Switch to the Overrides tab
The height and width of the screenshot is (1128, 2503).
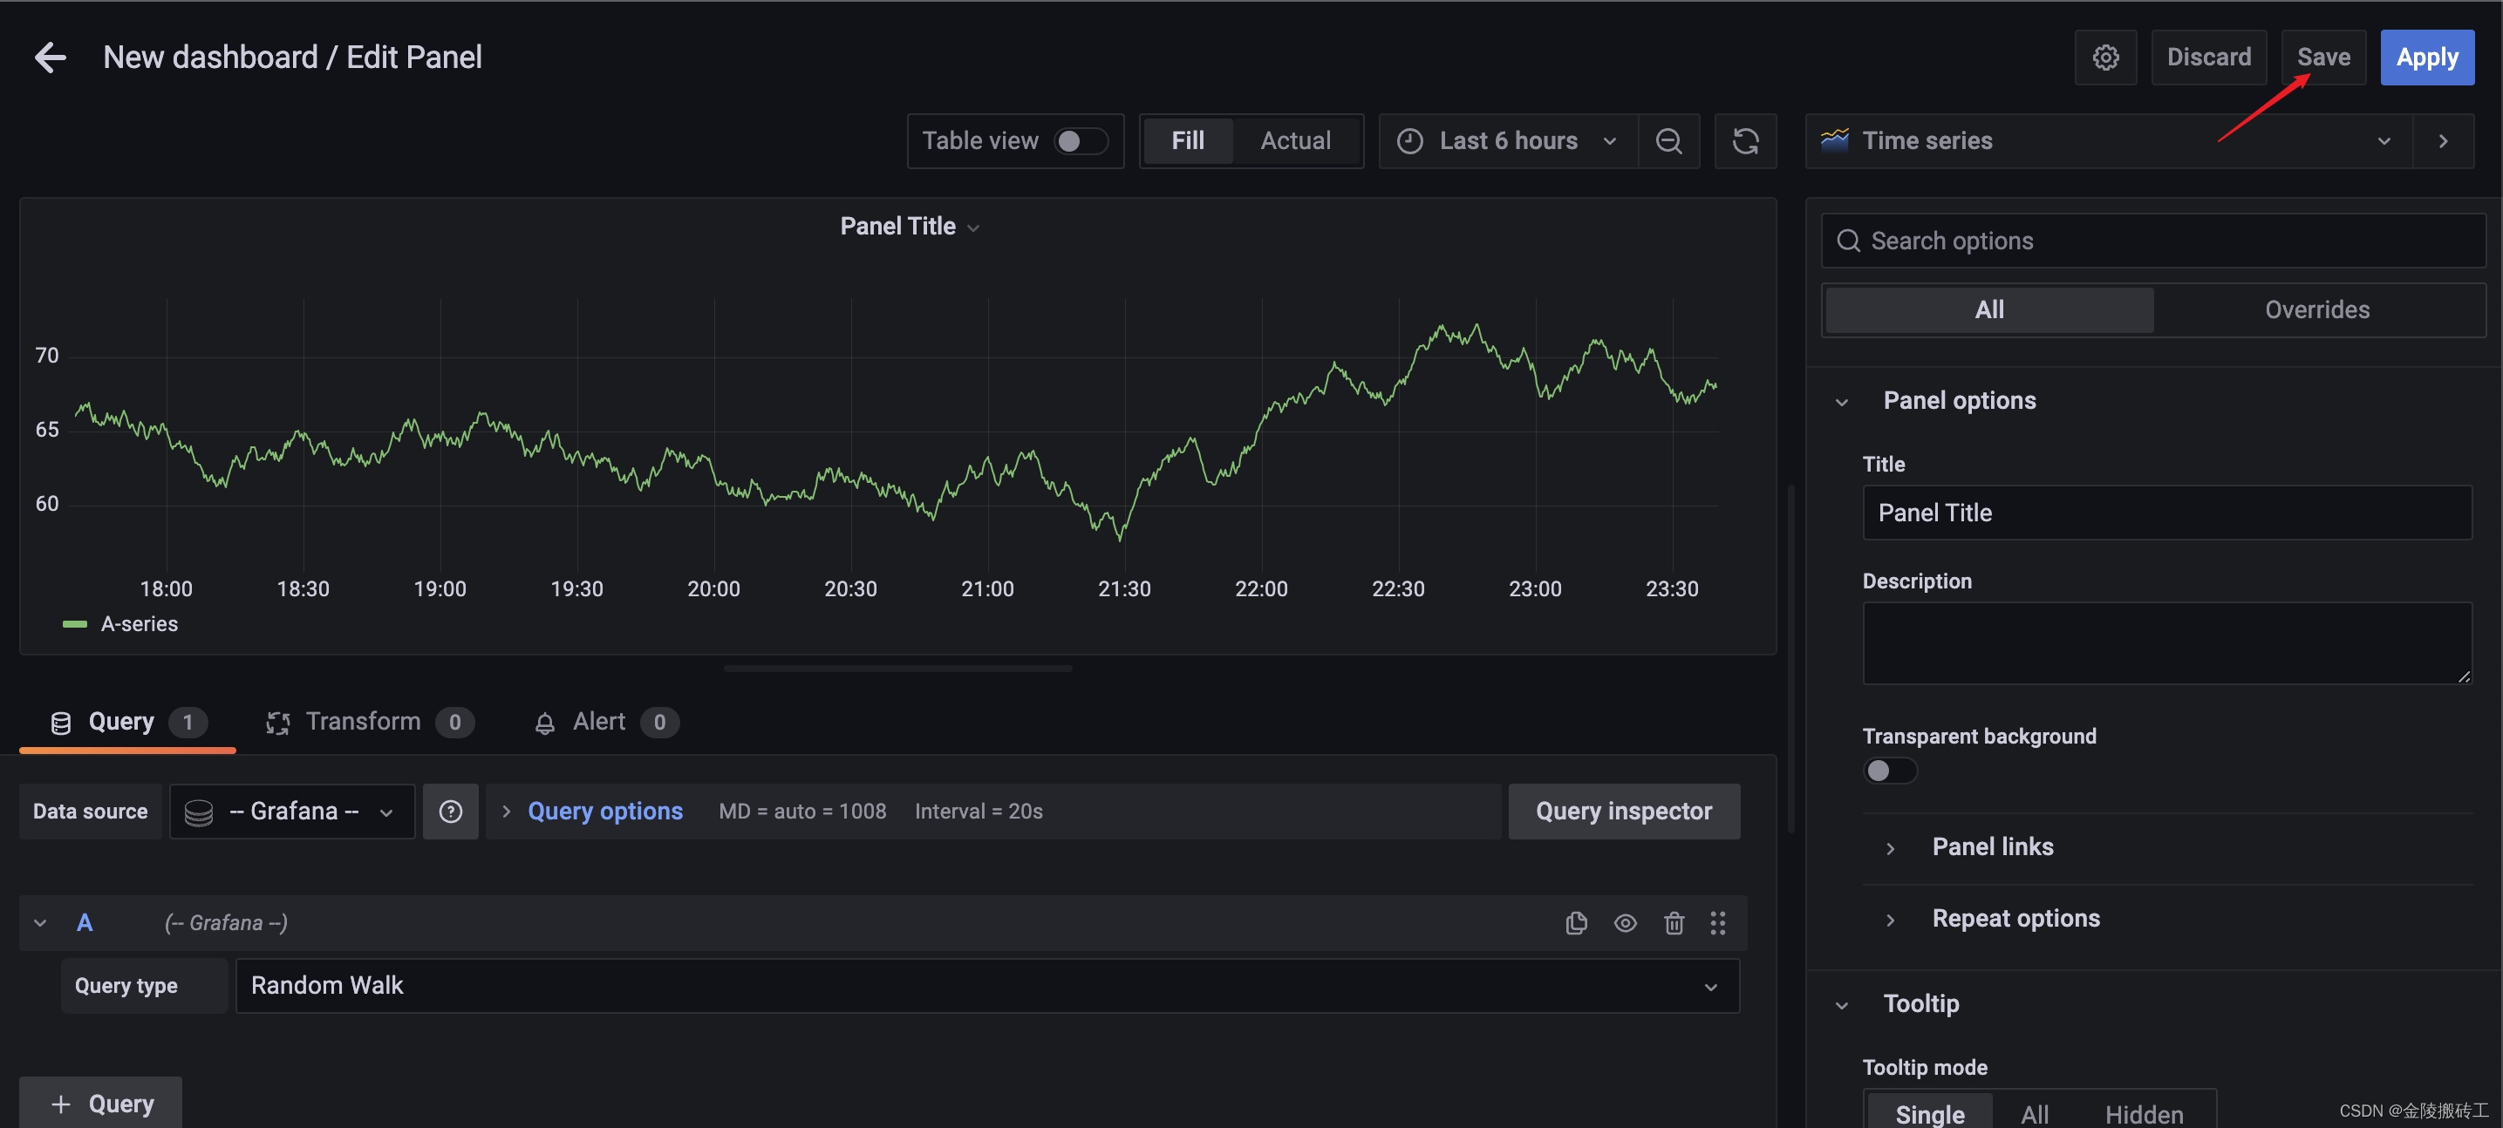click(2316, 310)
